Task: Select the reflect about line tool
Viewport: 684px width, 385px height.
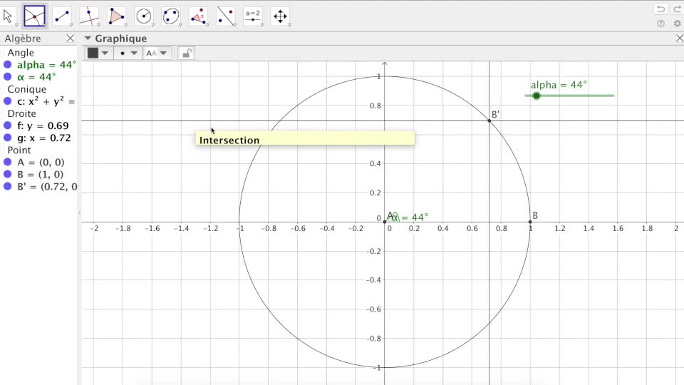Action: [x=226, y=16]
